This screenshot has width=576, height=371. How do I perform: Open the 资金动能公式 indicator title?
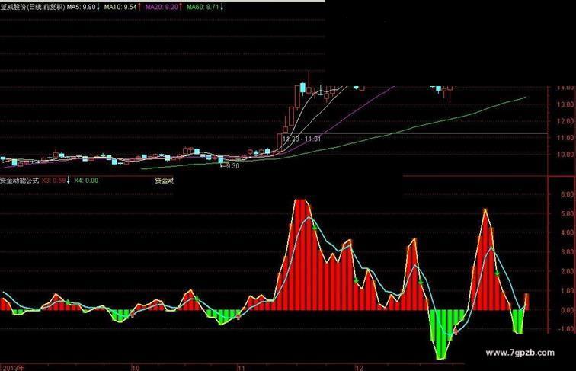(20, 181)
